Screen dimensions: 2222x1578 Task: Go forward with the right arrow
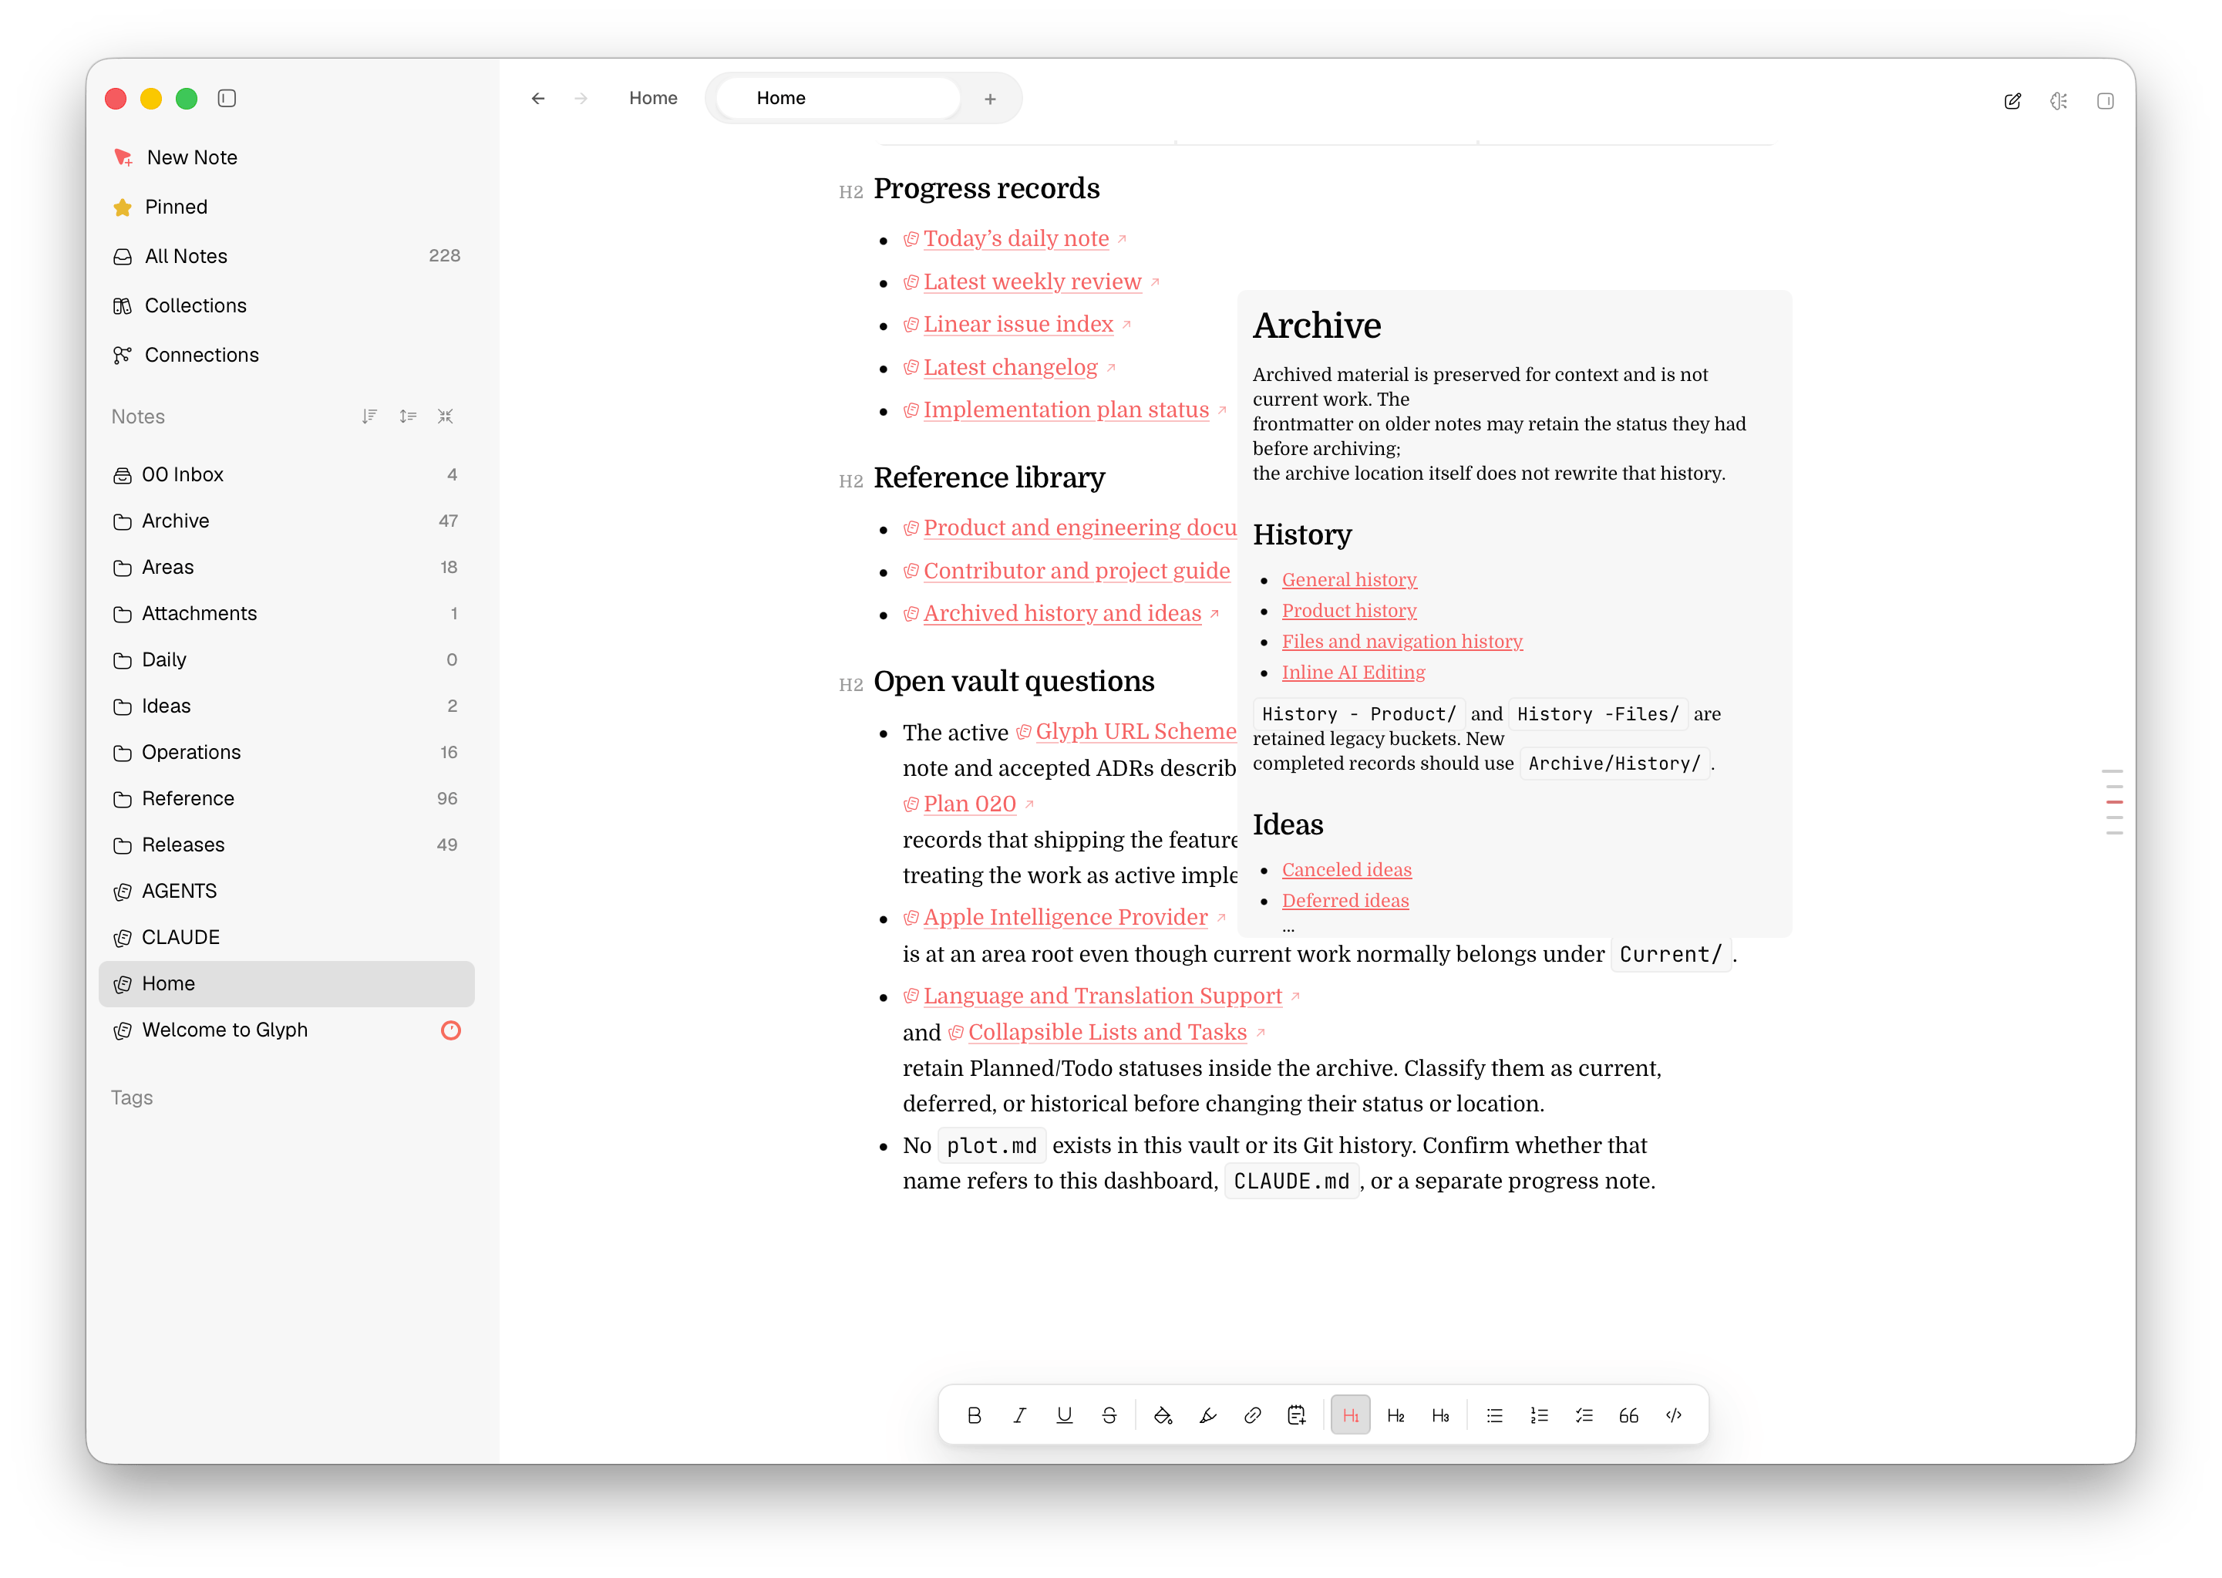coord(581,98)
